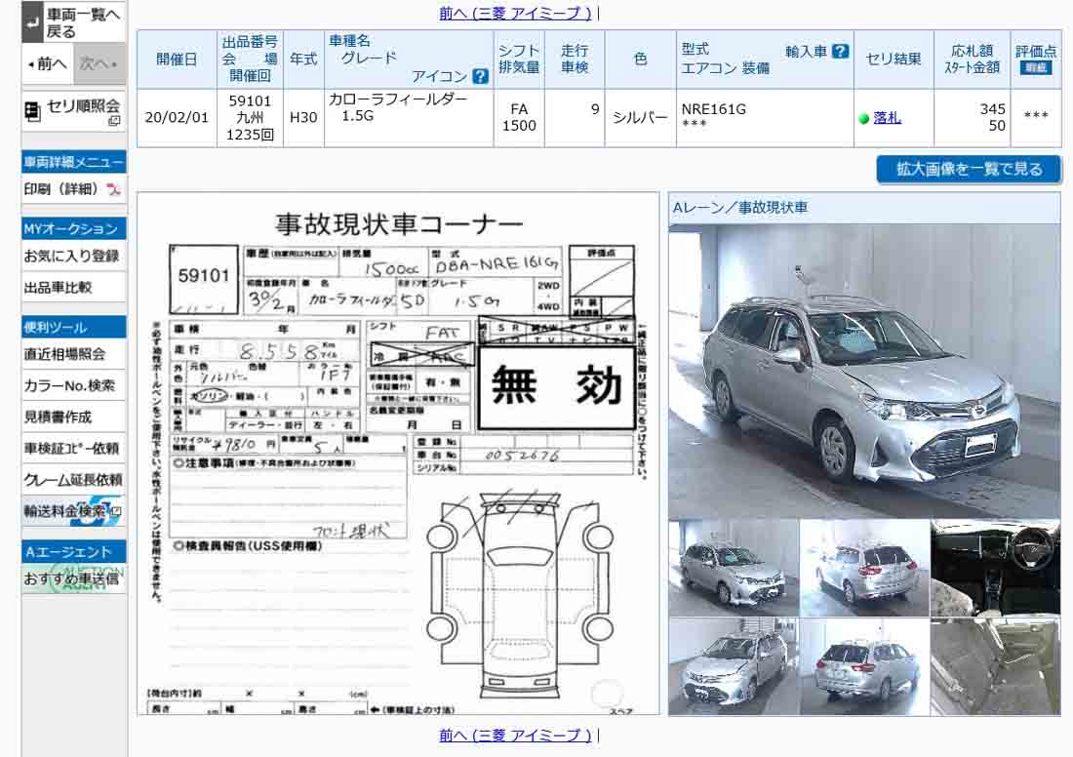Return to list via 車両一覧へ戻る button

point(74,21)
